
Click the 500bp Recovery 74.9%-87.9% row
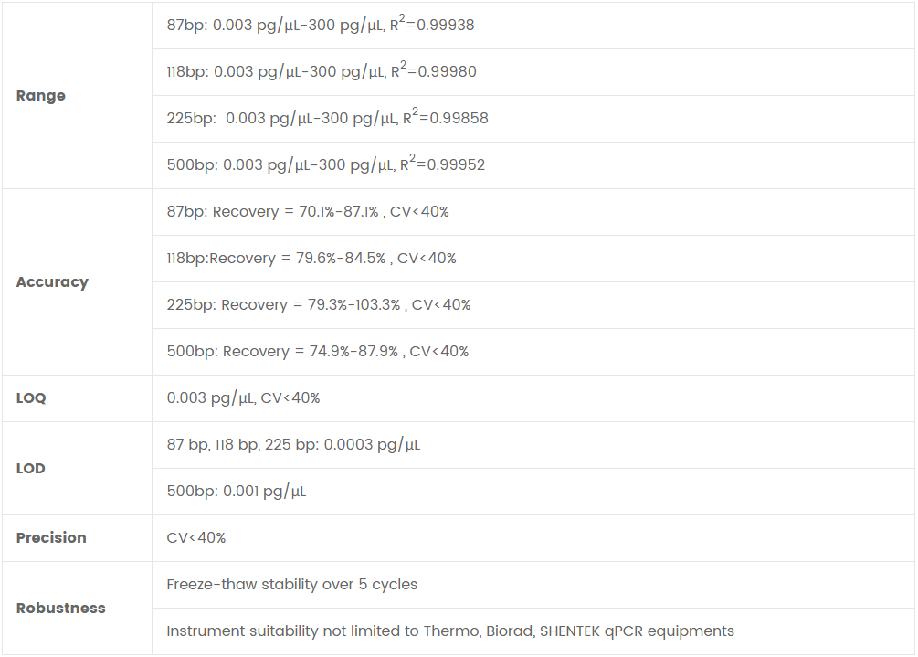(318, 352)
